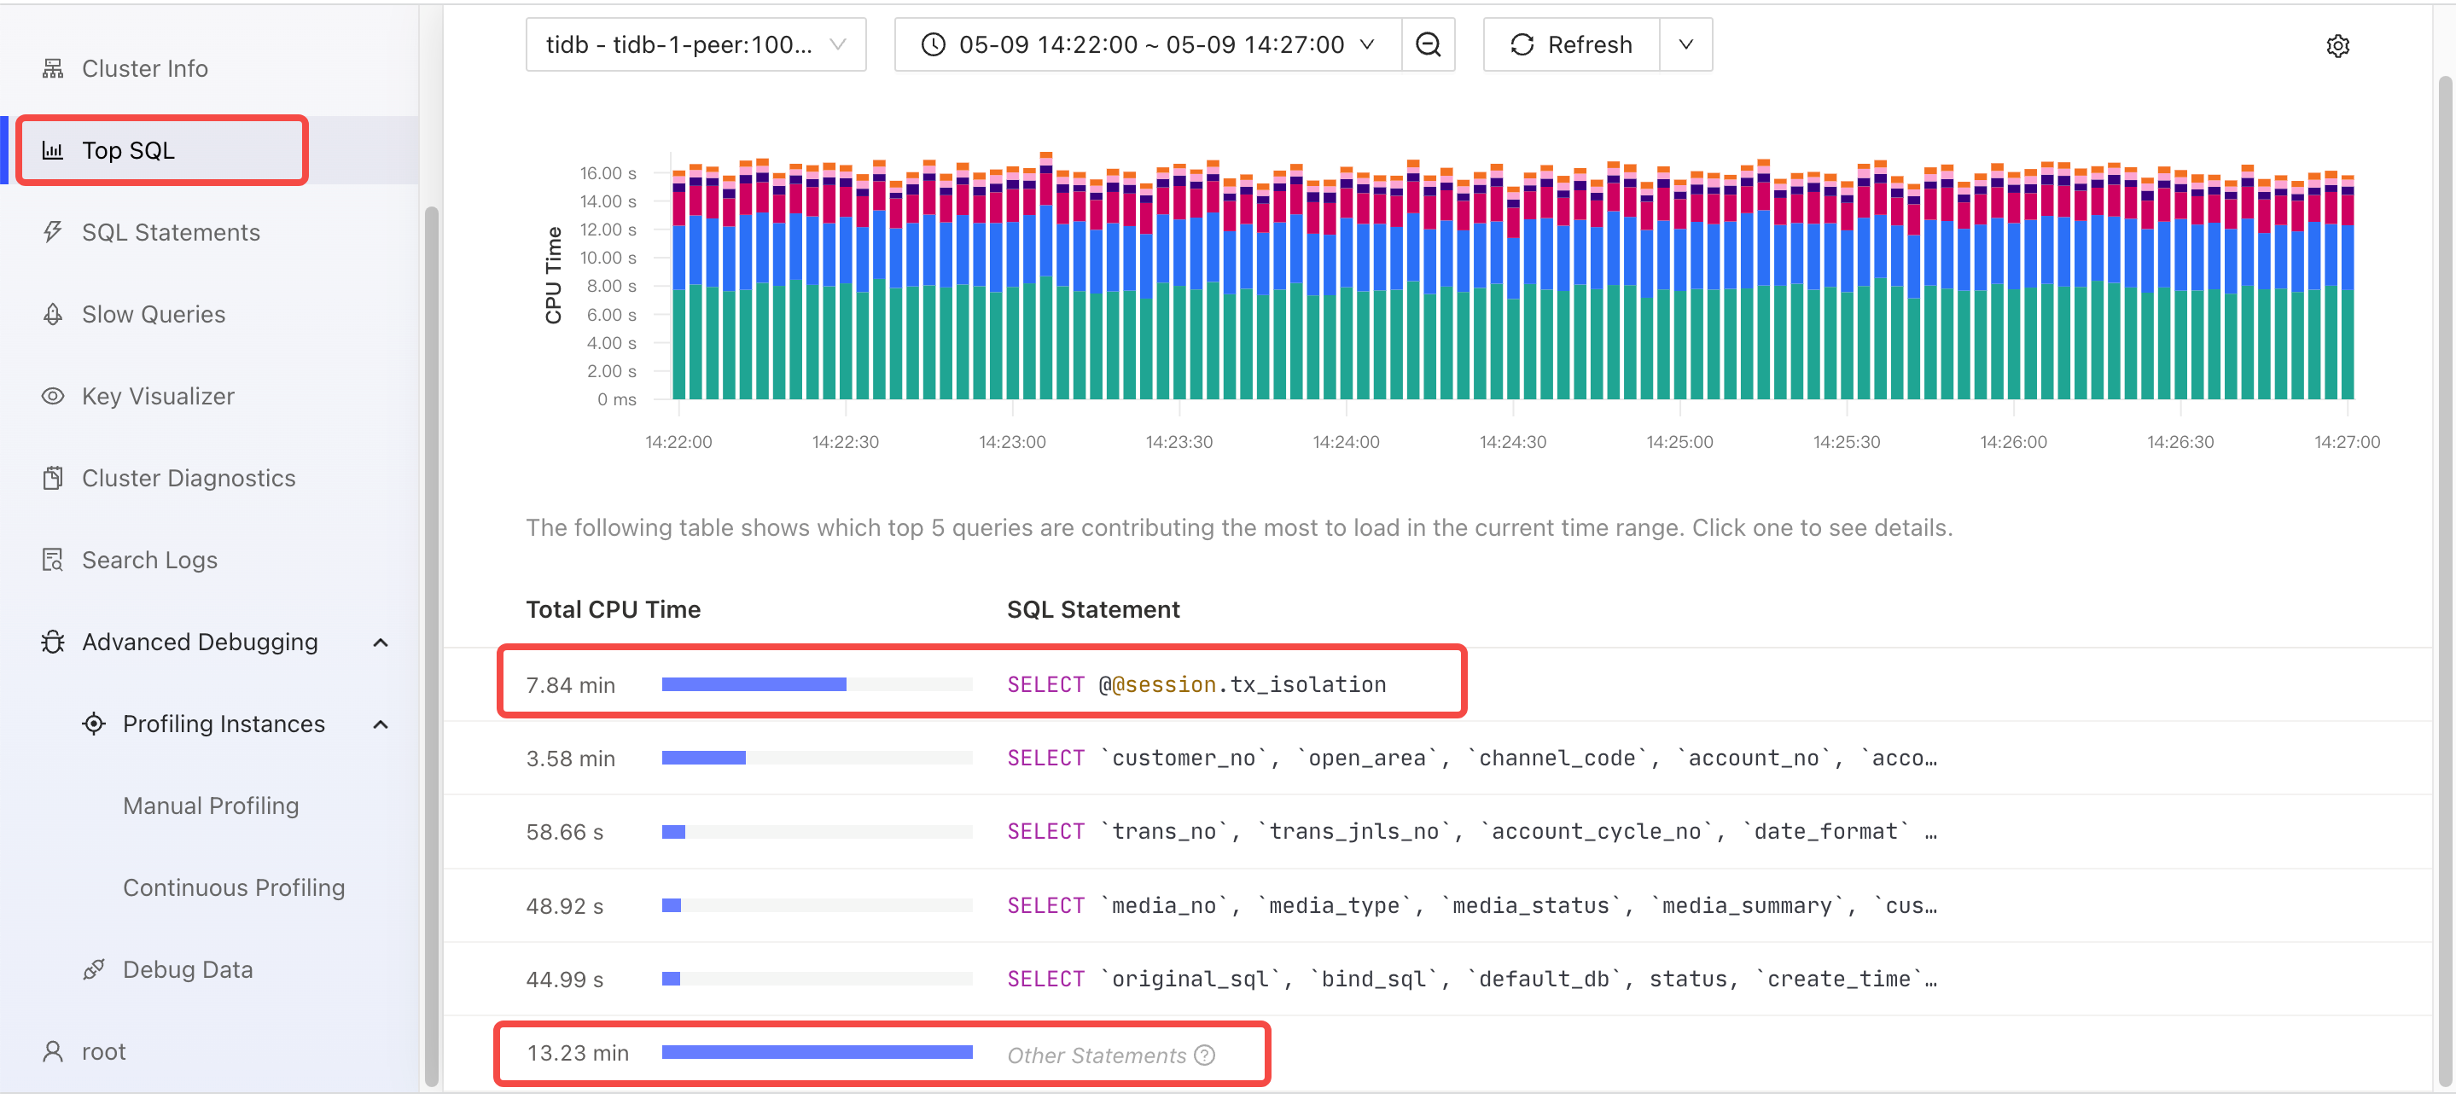The image size is (2456, 1099).
Task: Navigate to Key Visualizer
Action: tap(157, 394)
